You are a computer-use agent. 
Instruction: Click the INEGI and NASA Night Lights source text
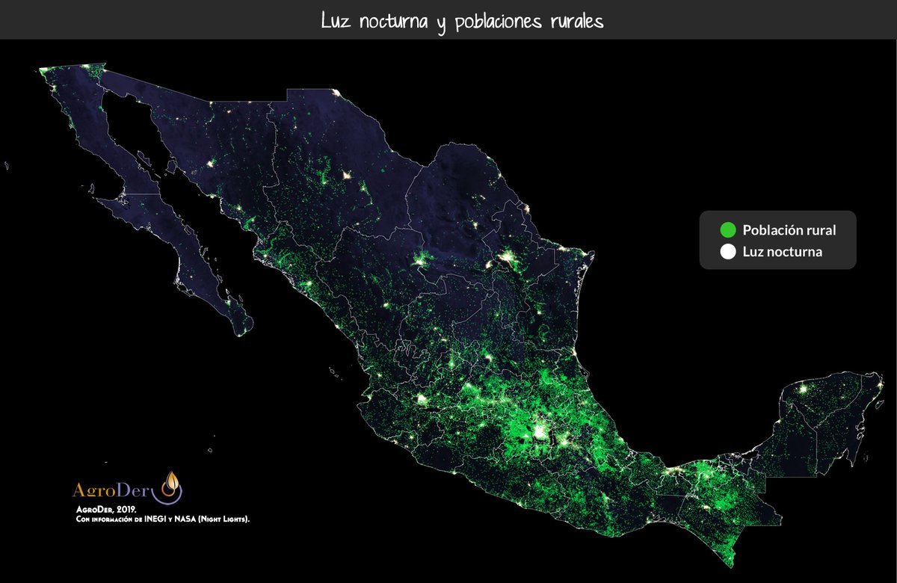point(163,517)
